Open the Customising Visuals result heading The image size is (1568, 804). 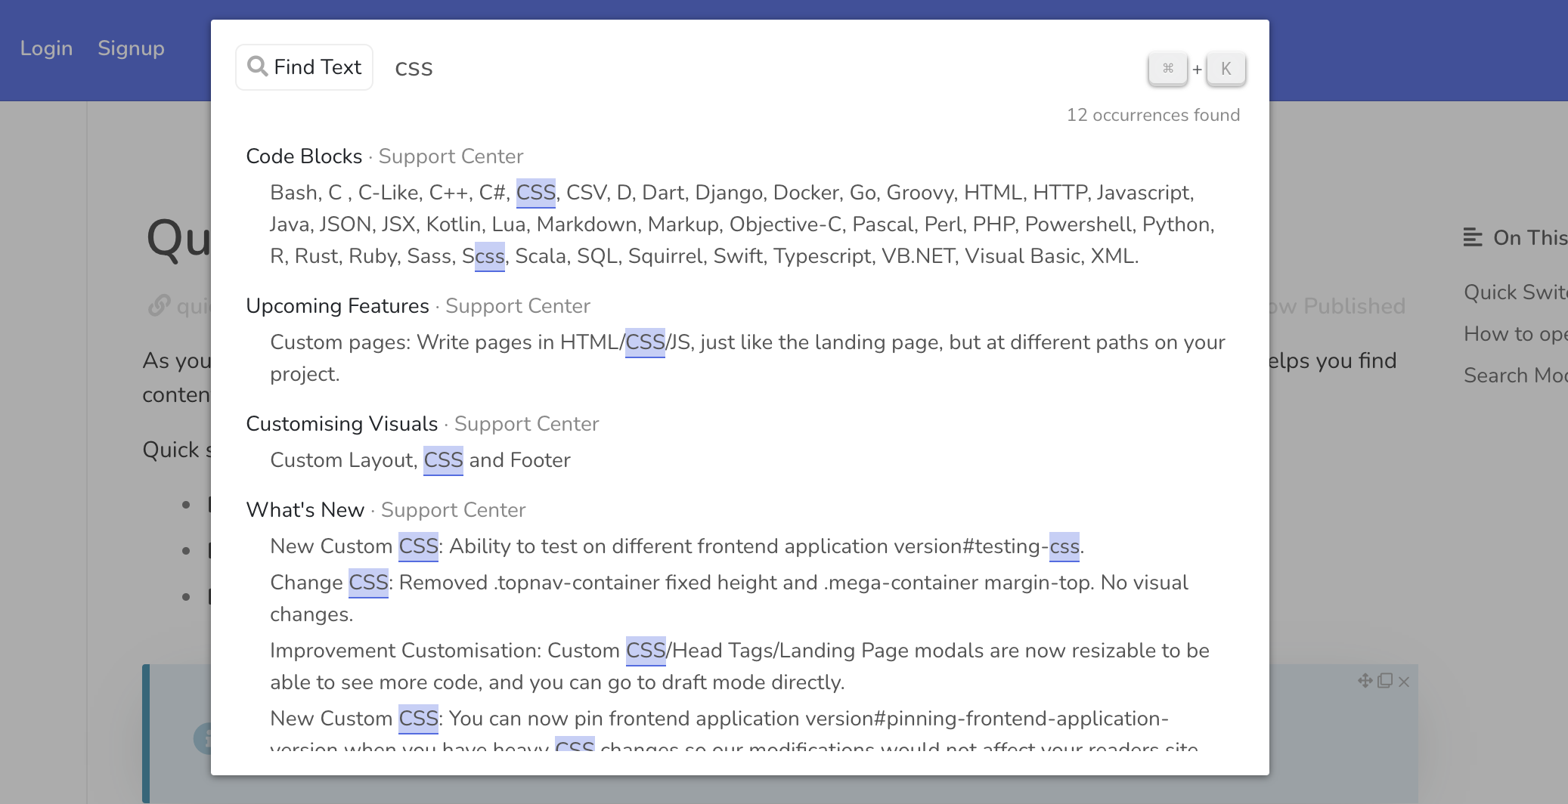(342, 424)
